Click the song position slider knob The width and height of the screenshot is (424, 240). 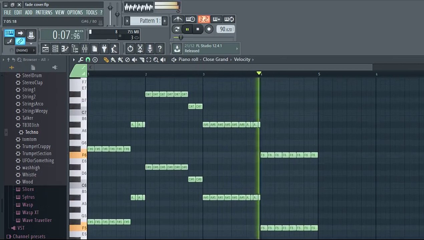[x=181, y=37]
